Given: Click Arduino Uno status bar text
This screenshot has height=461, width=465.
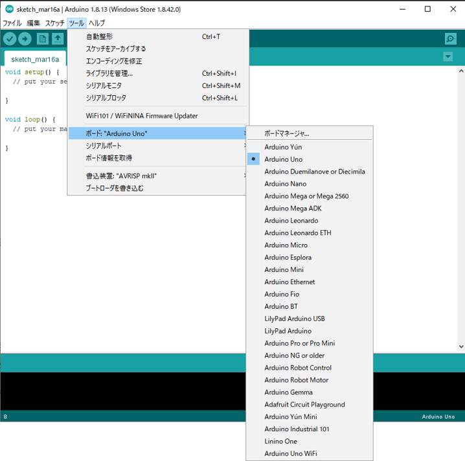Looking at the screenshot, I should pyautogui.click(x=438, y=416).
